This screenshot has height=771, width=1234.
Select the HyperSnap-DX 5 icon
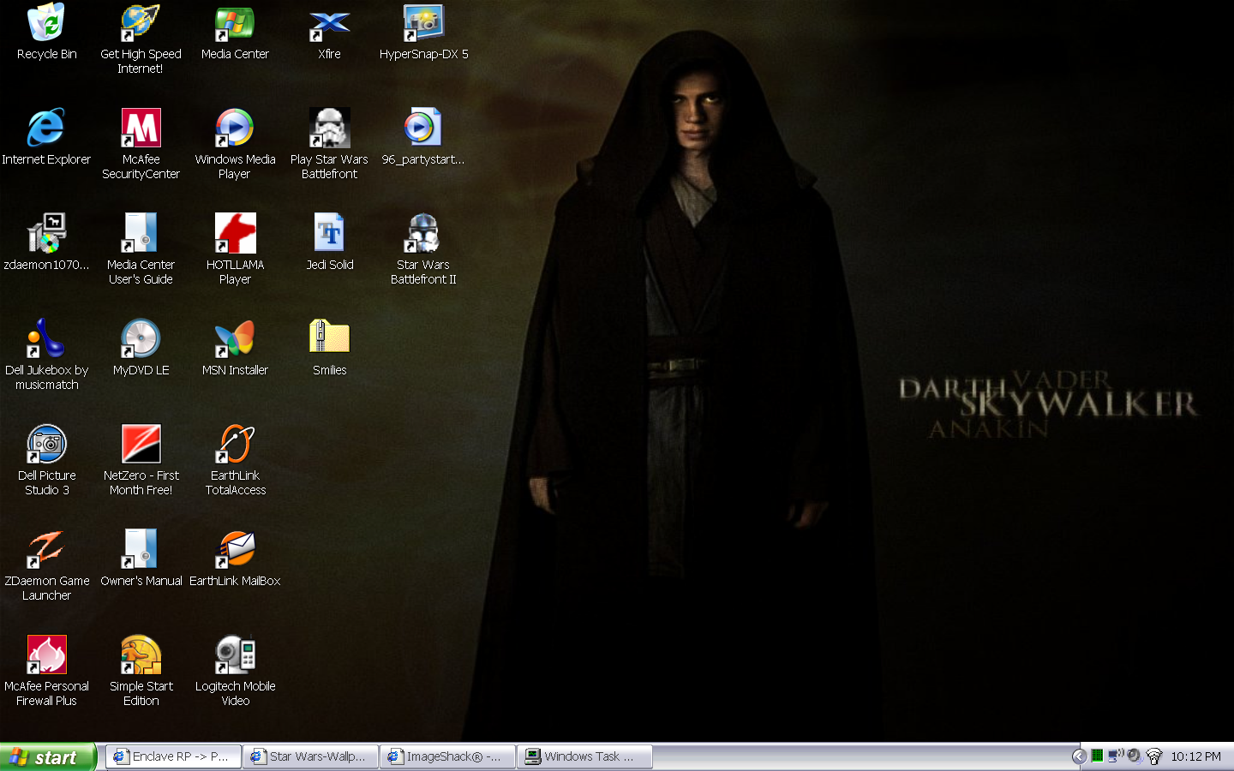423,24
